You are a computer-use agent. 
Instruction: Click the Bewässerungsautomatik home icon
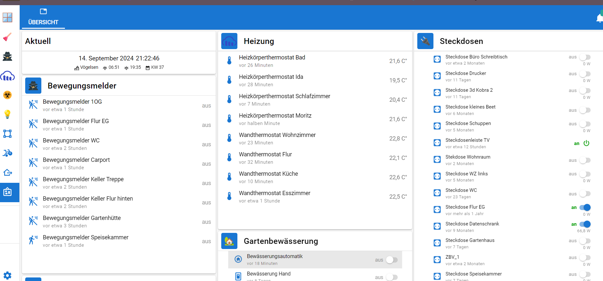[238, 259]
